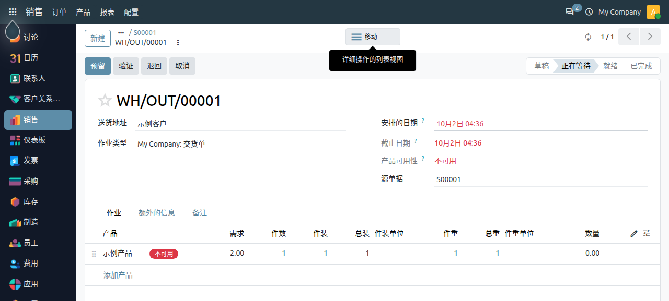Open the user avatar account menu
Viewport: 669px width, 301px height.
click(x=653, y=12)
